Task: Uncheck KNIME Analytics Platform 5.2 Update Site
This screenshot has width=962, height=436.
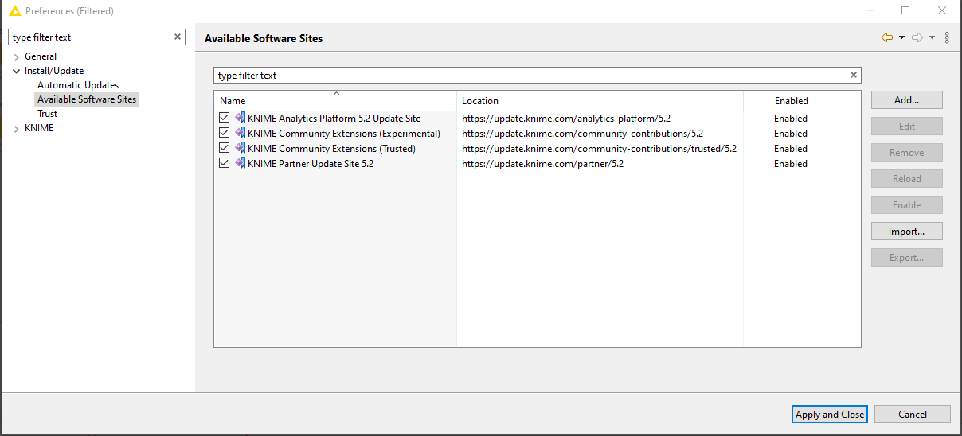Action: pos(225,118)
